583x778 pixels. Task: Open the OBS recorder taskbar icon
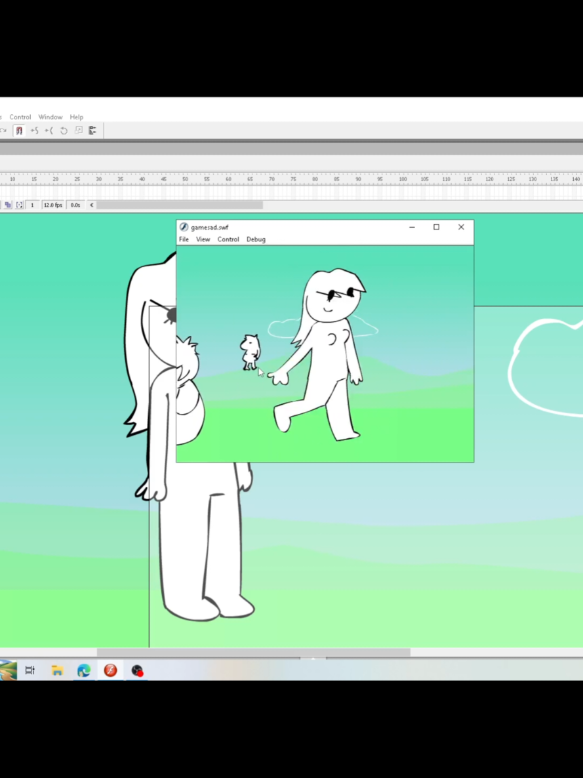pyautogui.click(x=138, y=671)
